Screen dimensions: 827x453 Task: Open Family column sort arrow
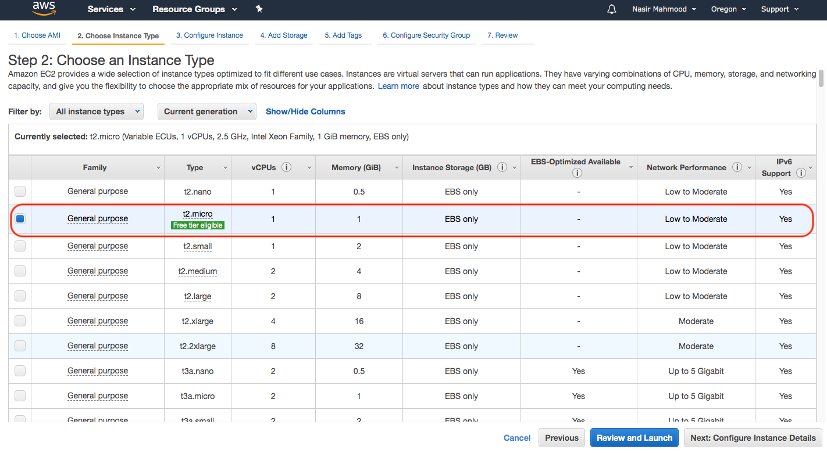pyautogui.click(x=158, y=168)
